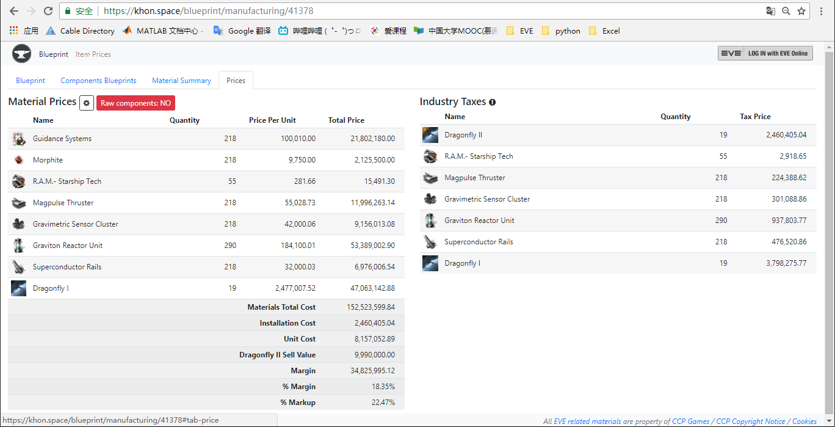
Task: Open the Cookies link in footer
Action: 804,422
